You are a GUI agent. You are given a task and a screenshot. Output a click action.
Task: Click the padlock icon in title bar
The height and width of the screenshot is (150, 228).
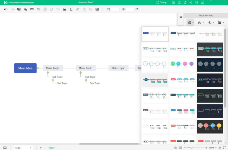[x=203, y=2]
